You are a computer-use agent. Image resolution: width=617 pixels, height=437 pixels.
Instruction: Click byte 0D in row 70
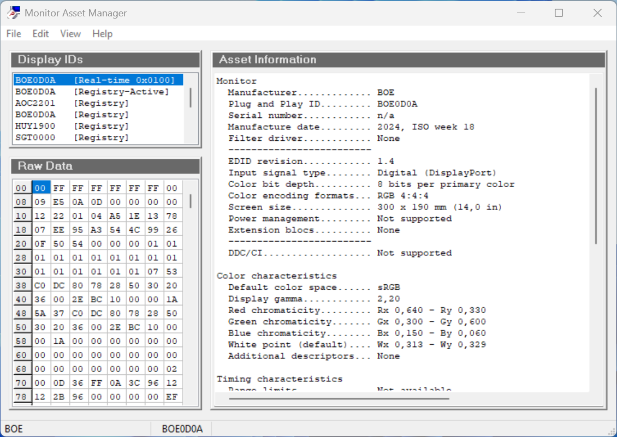click(x=58, y=383)
